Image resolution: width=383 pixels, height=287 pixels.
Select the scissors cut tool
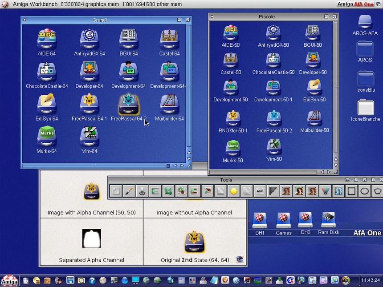coord(142,191)
